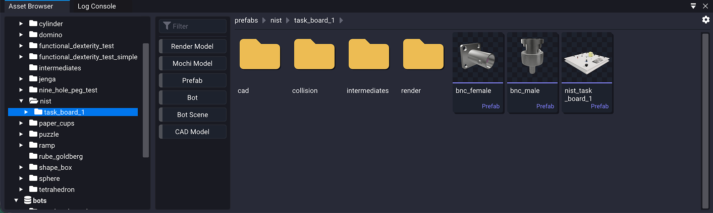
Task: Click the puzzle folder icon
Action: coord(33,134)
